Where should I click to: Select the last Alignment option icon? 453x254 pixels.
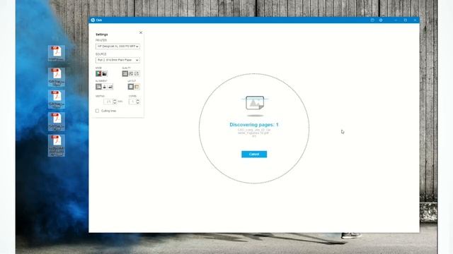pos(110,87)
